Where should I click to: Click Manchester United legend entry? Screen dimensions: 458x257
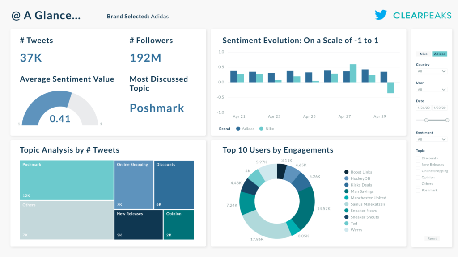coord(365,198)
